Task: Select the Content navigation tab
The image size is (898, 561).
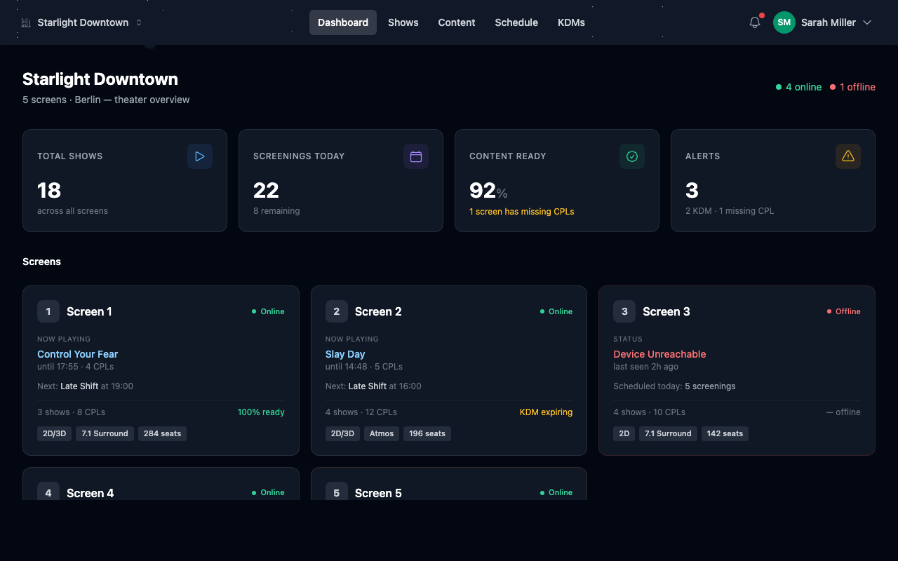Action: 457,22
